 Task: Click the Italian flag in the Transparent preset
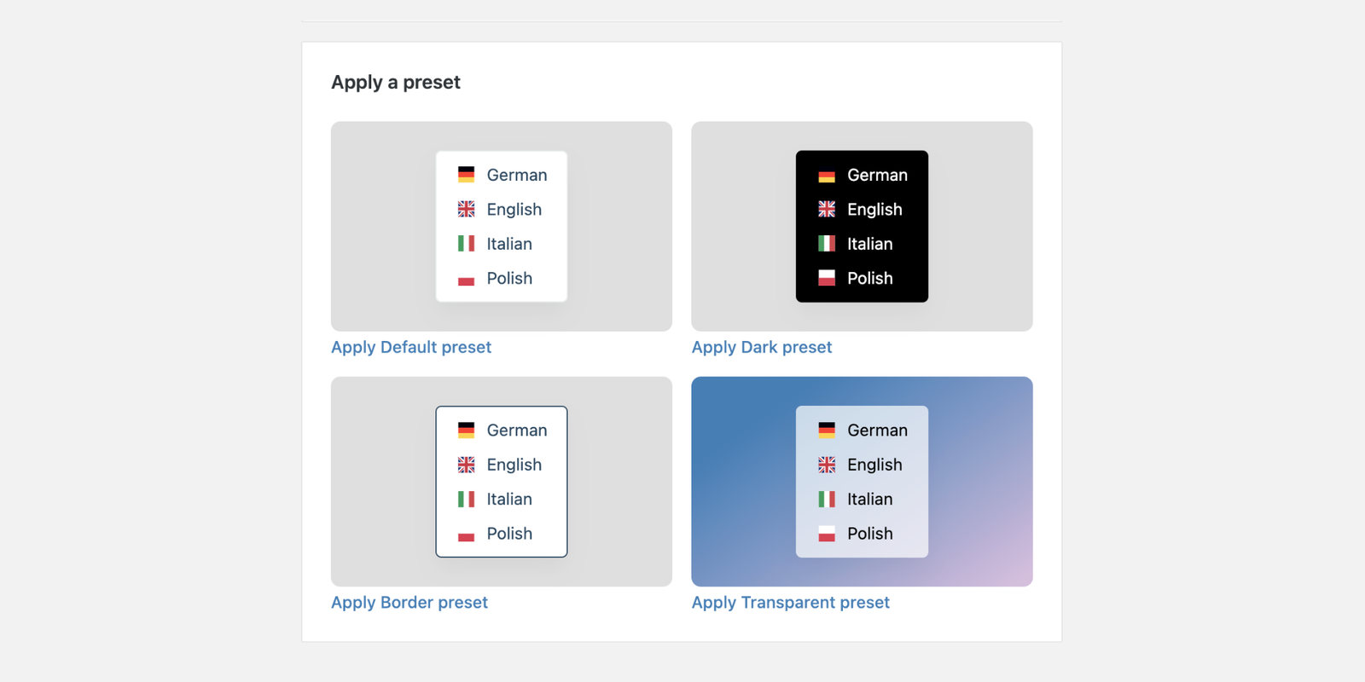pos(826,499)
